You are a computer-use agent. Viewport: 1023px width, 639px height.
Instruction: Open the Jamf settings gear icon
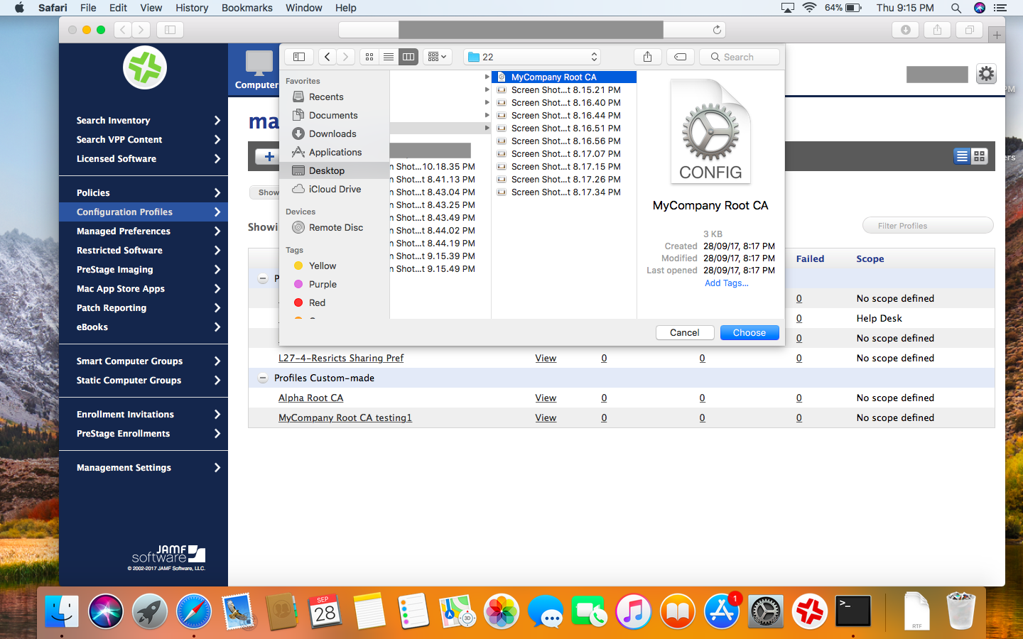coord(986,74)
